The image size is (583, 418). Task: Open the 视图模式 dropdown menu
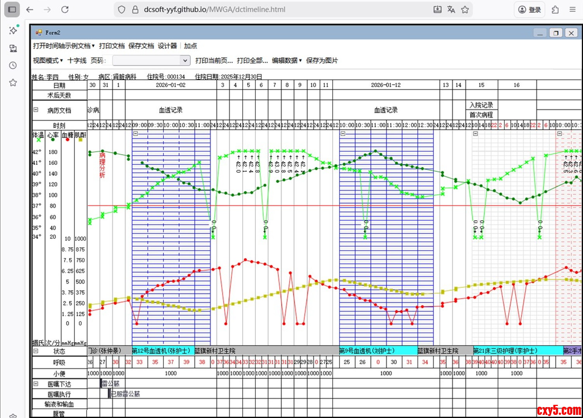pyautogui.click(x=48, y=60)
